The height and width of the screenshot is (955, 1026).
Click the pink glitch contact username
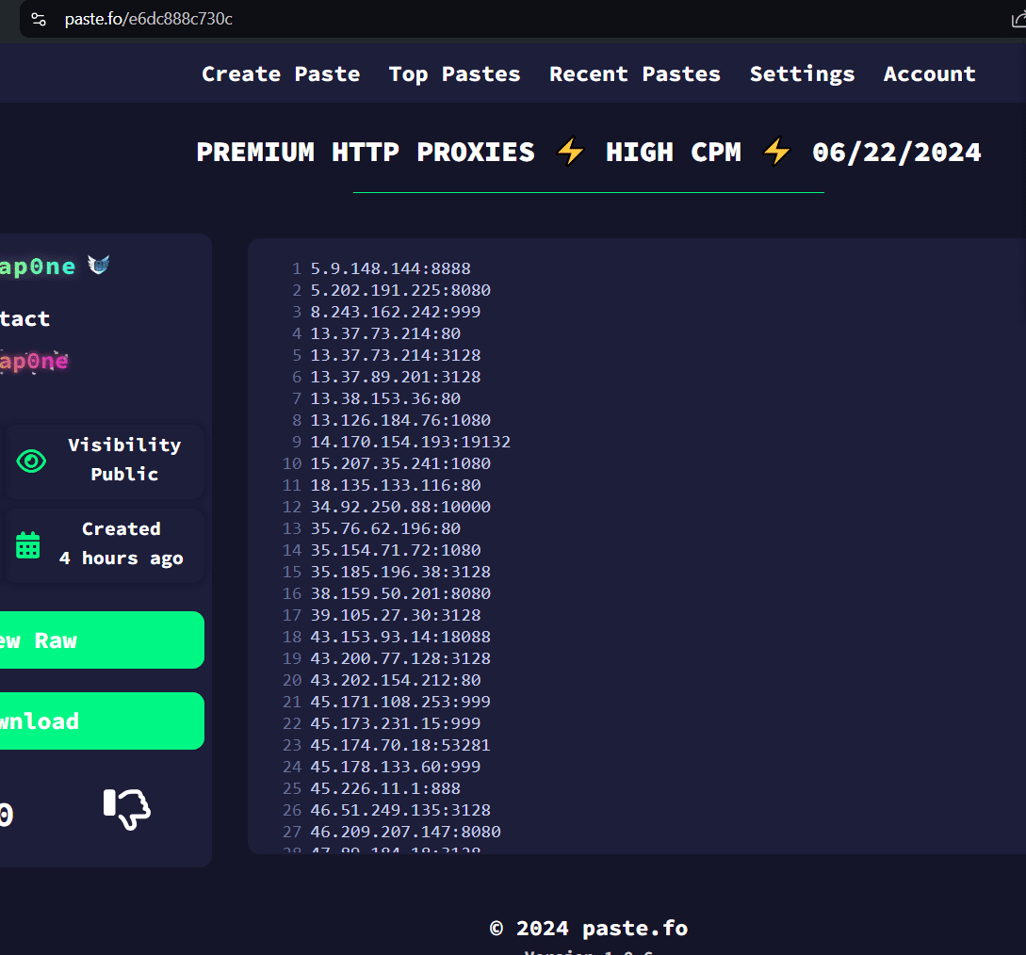[x=34, y=361]
